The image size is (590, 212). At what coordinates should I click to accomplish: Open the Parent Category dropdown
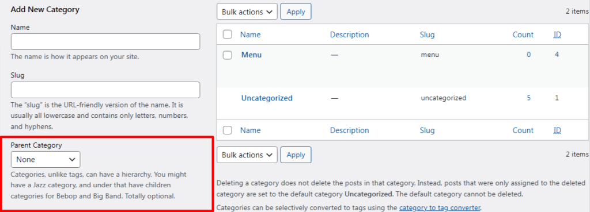pyautogui.click(x=46, y=160)
